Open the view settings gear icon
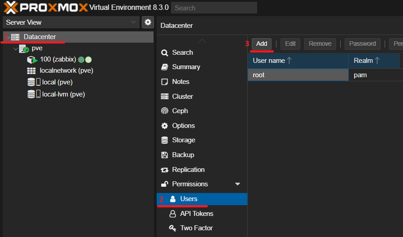The width and height of the screenshot is (403, 237). click(x=148, y=22)
